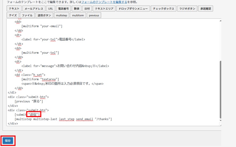Viewport: 236px width, 147px height.
Task: Click the テキスト tag button
Action: coord(14,9)
